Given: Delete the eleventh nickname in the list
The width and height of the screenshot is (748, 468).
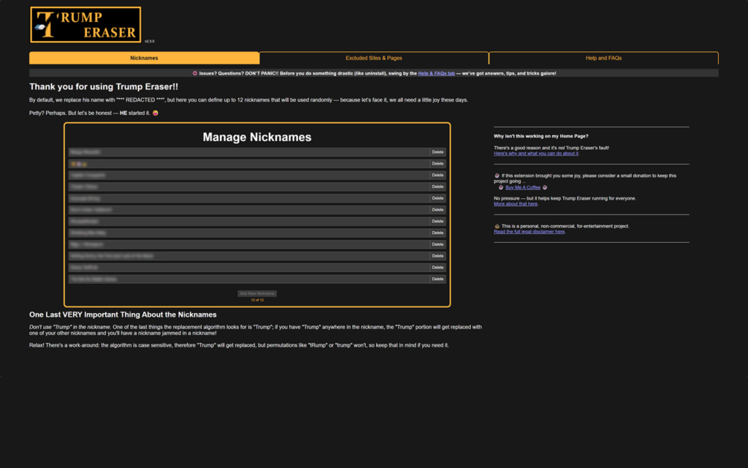Looking at the screenshot, I should [438, 268].
